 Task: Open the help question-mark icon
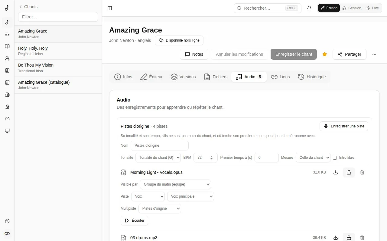point(7,221)
